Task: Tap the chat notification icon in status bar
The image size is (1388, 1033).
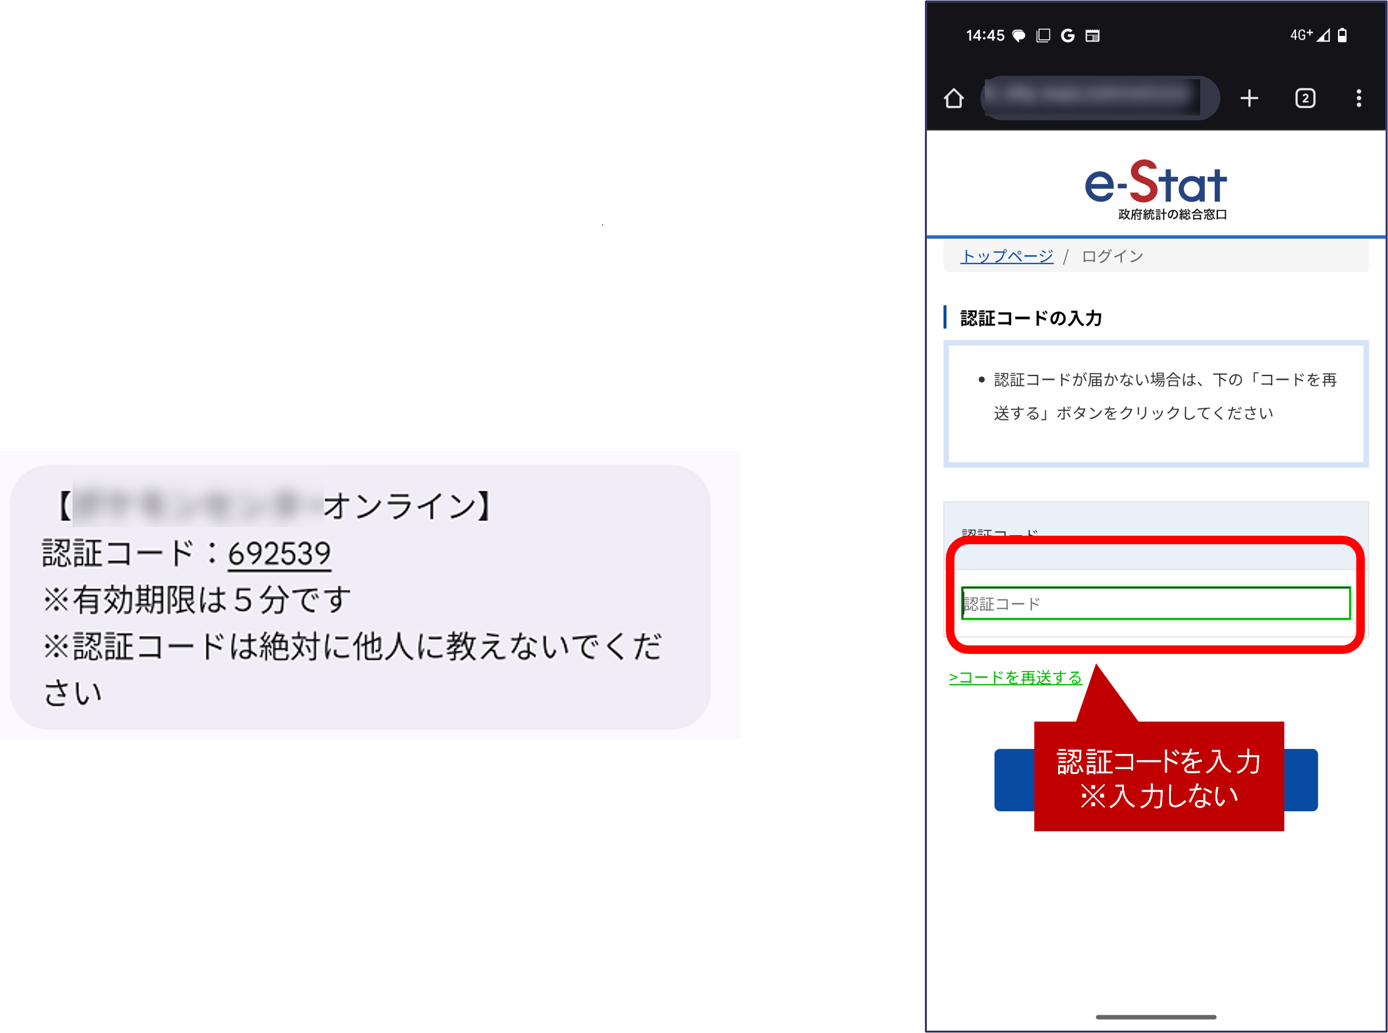Action: [1018, 35]
